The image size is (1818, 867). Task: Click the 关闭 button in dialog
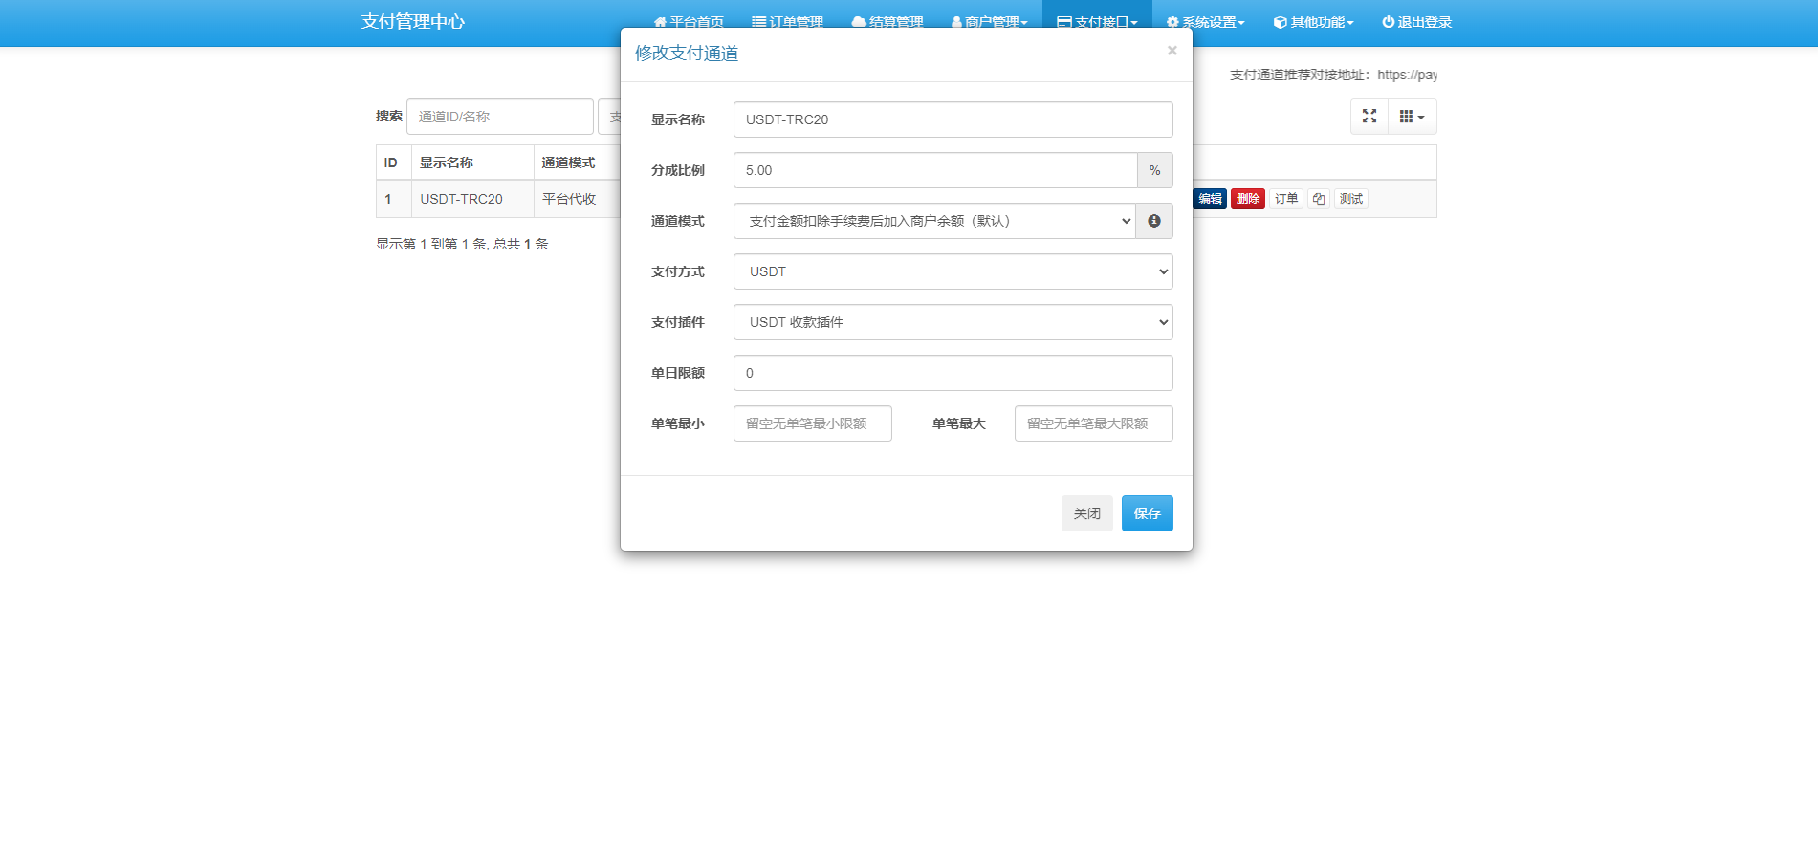click(1087, 513)
